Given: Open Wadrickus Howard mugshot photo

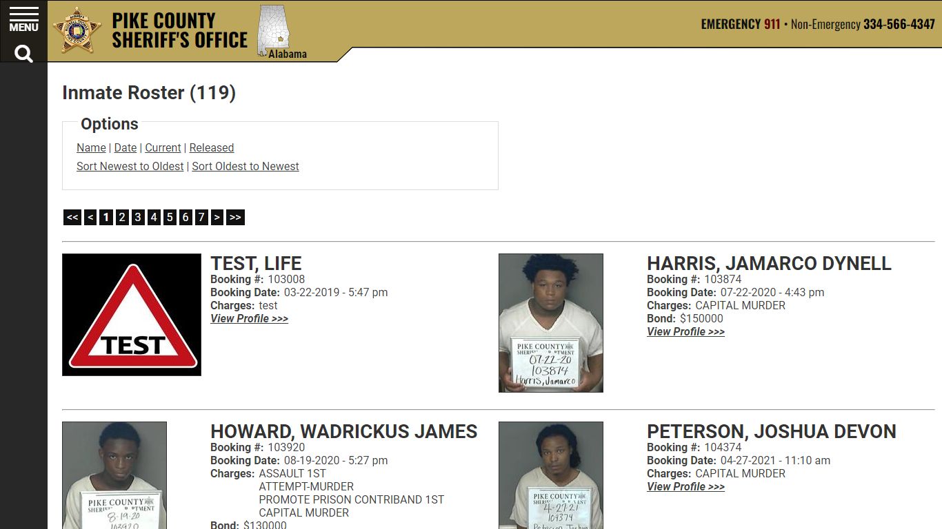Looking at the screenshot, I should point(114,475).
